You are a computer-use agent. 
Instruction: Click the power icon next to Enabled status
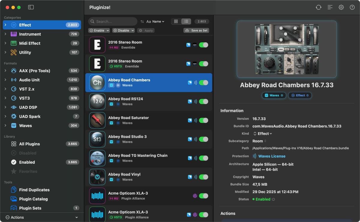click(273, 199)
